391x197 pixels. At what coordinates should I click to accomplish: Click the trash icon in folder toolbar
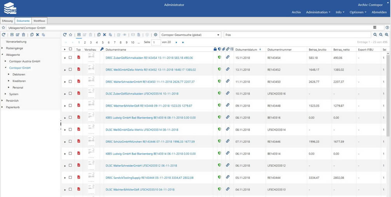tap(24, 35)
